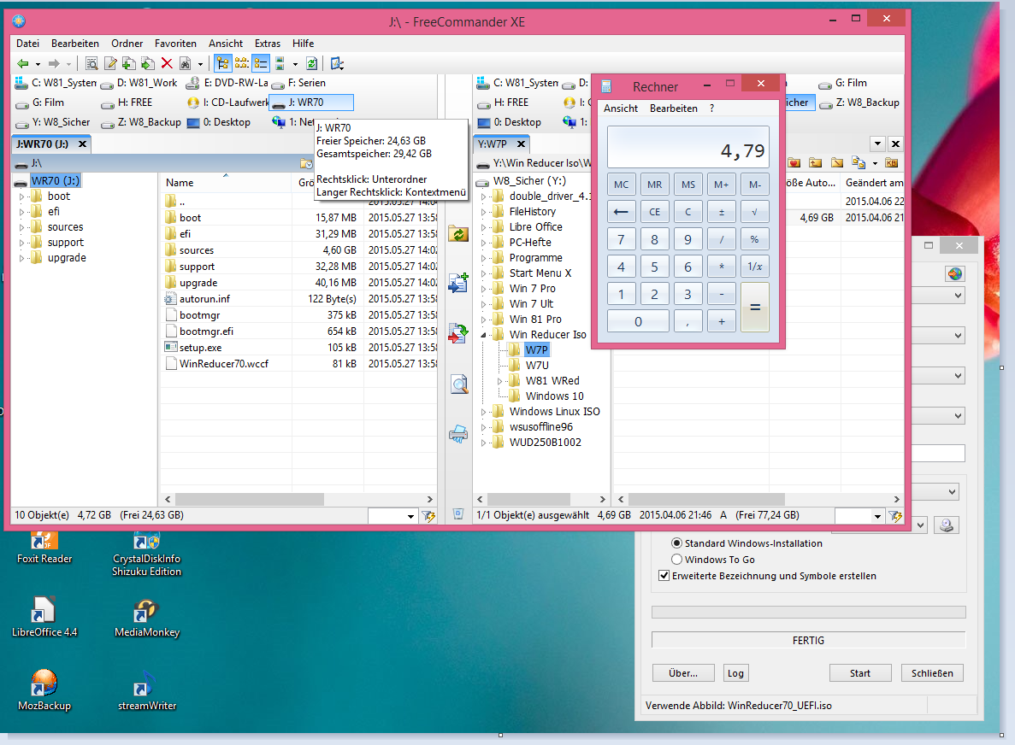Screen dimensions: 1015x745
Task: Click the Refresh toolbar icon with green arrows
Action: tap(312, 63)
